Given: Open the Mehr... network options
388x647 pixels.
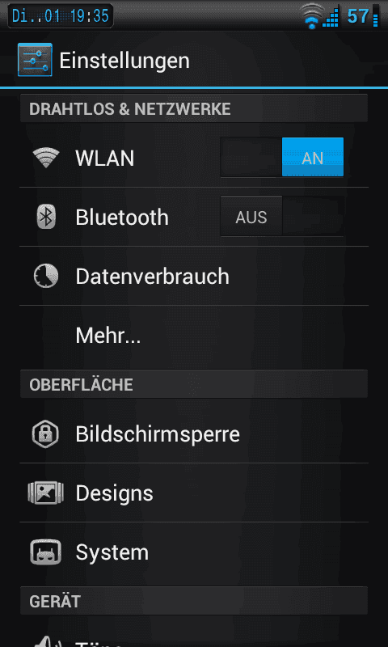Looking at the screenshot, I should coord(194,336).
